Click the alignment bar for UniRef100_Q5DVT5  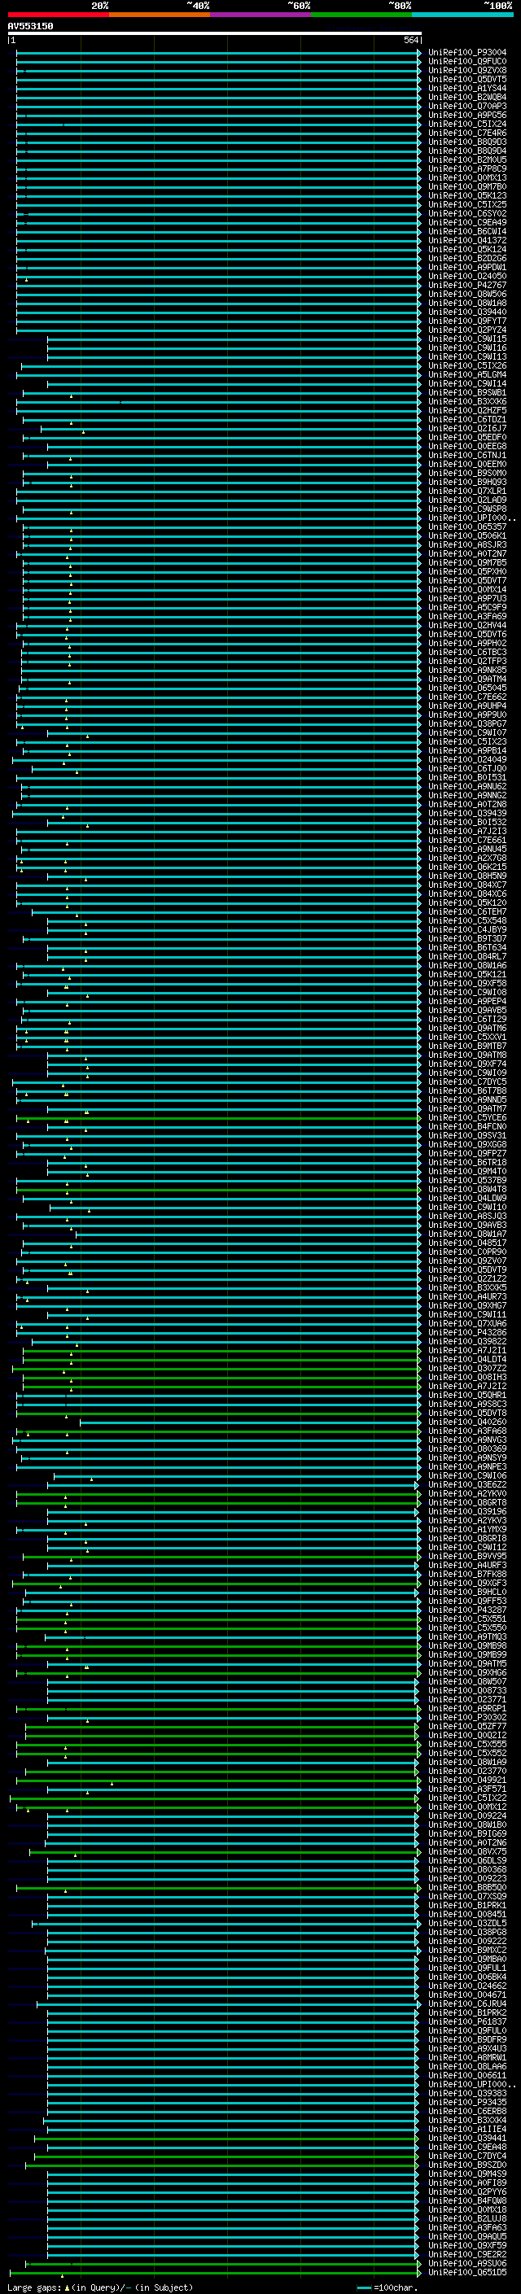point(218,79)
